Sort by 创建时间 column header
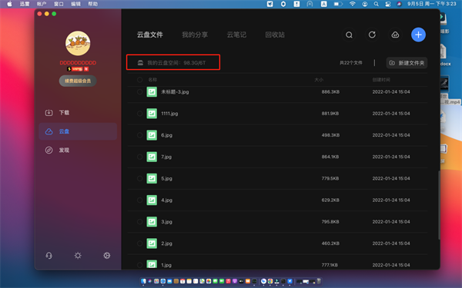Image resolution: width=462 pixels, height=288 pixels. tap(381, 80)
